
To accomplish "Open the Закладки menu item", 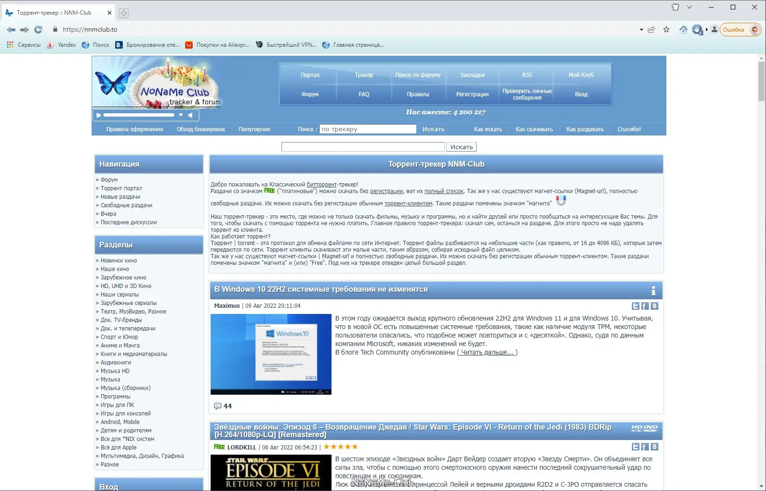I will pyautogui.click(x=472, y=75).
